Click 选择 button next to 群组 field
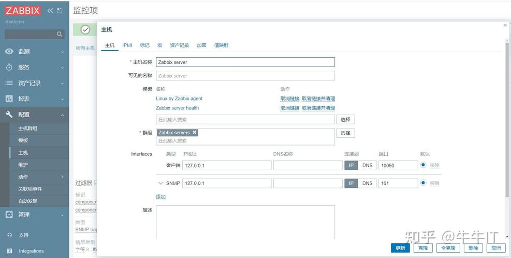This screenshot has height=258, width=511. coord(345,133)
